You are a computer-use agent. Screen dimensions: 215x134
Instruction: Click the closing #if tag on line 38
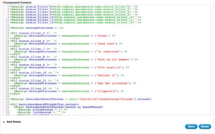[15, 94]
